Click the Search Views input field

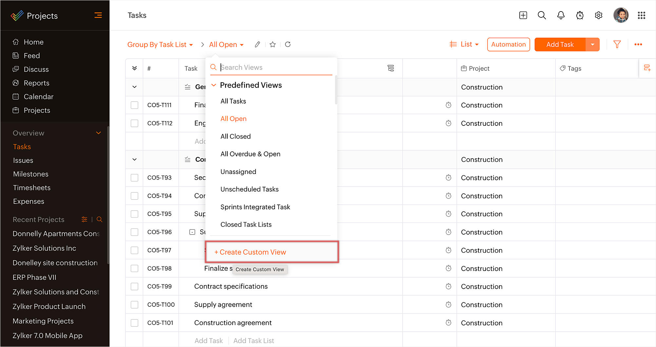tap(275, 67)
